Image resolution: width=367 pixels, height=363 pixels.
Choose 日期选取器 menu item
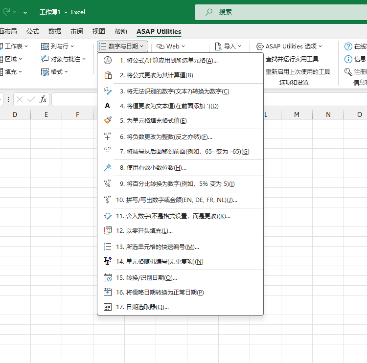[180, 307]
